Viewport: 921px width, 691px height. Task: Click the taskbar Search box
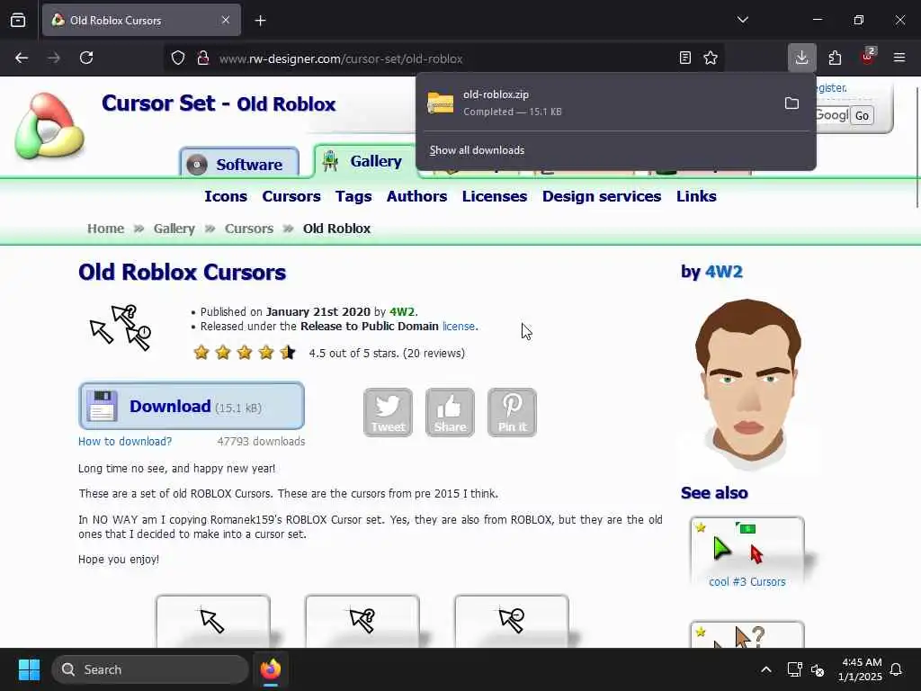pyautogui.click(x=150, y=669)
